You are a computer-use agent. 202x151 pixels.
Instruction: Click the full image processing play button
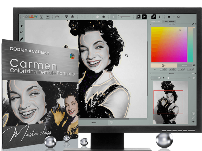coord(144,17)
